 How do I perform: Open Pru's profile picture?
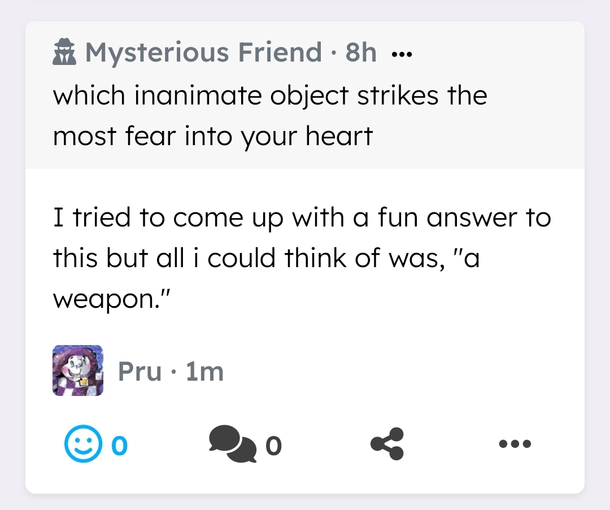click(x=78, y=370)
